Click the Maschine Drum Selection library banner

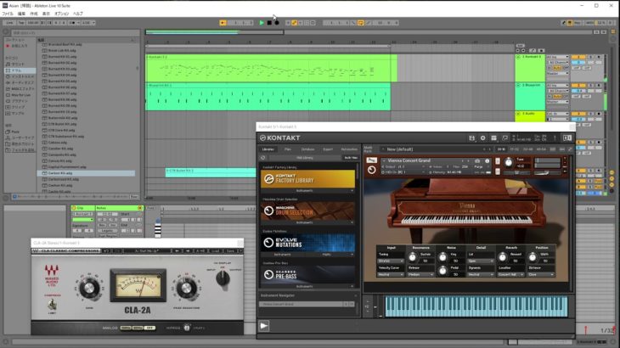pos(307,211)
